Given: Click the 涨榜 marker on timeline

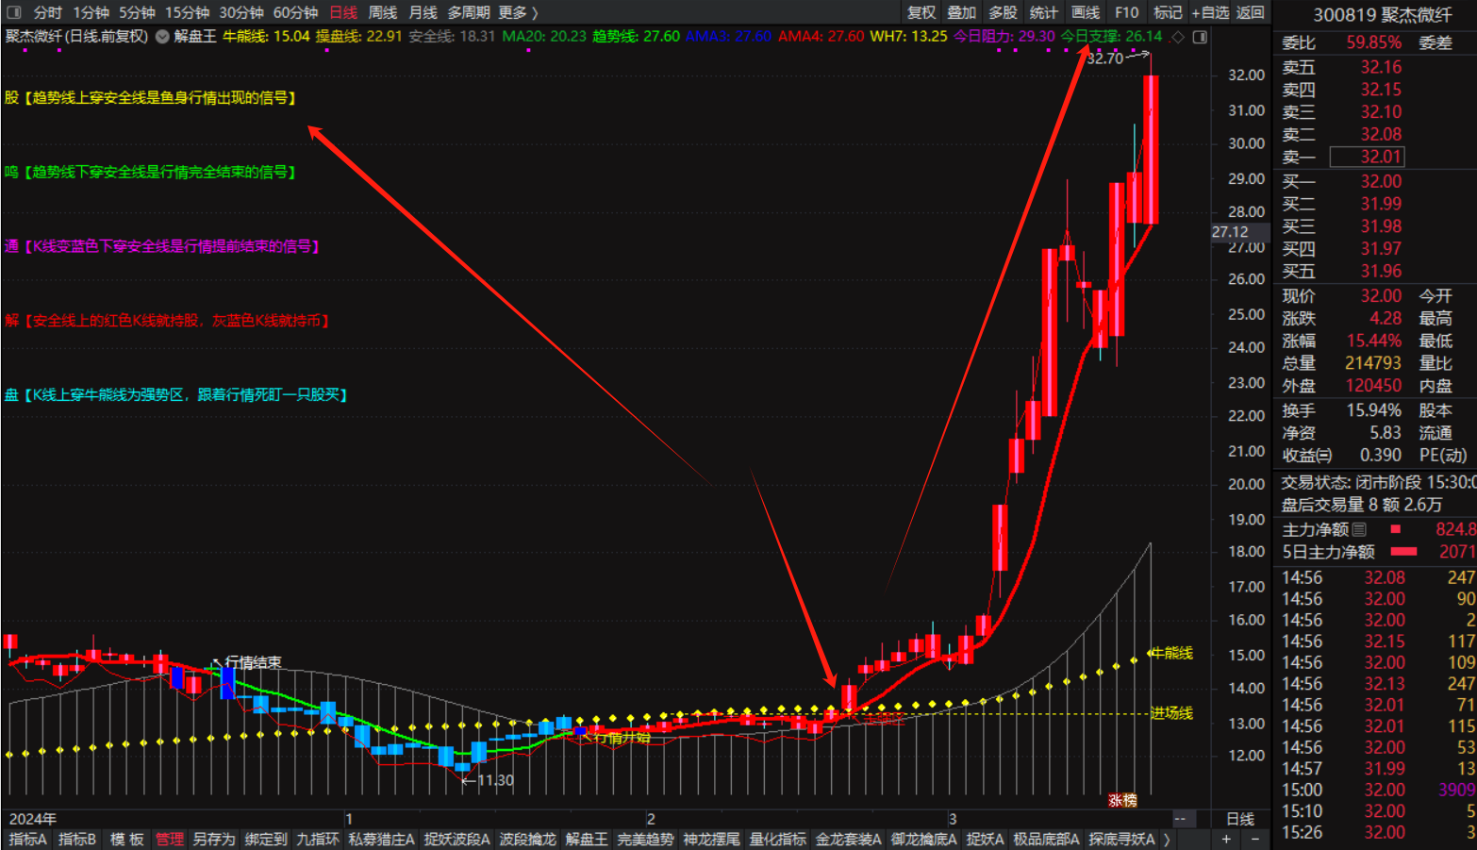Looking at the screenshot, I should [x=1122, y=800].
